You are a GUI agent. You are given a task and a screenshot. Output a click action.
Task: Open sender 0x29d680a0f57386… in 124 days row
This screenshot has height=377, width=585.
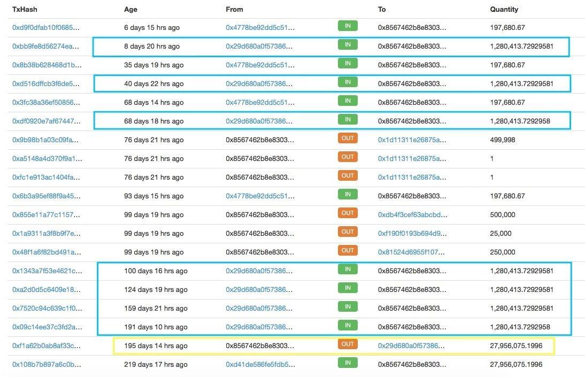[259, 289]
